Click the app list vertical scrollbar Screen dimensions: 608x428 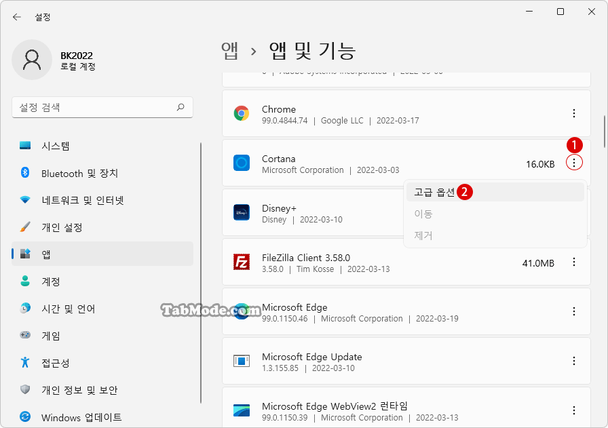[x=605, y=132]
